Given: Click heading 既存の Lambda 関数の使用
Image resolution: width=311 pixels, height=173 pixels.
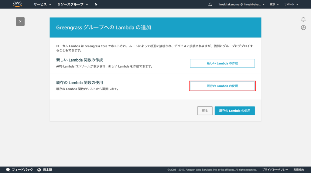Looking at the screenshot, I should pyautogui.click(x=80, y=82).
